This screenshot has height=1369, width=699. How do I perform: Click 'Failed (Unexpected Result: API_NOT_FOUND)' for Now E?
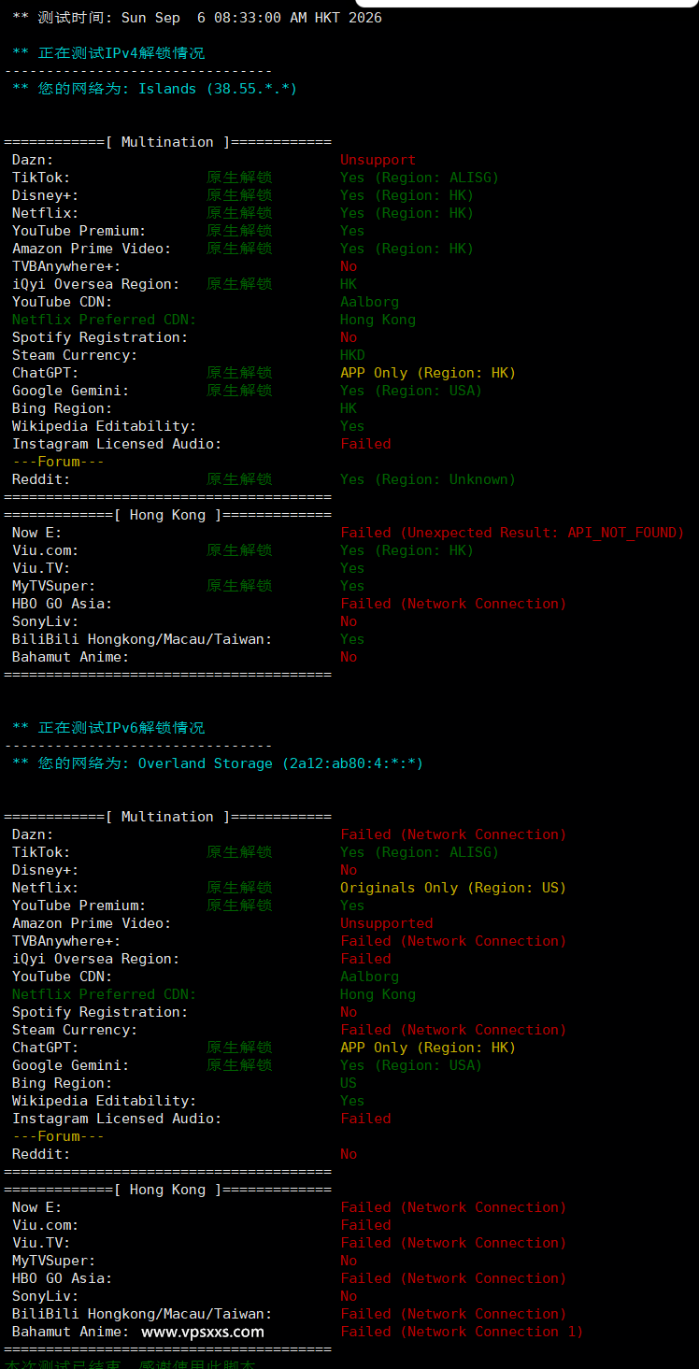pyautogui.click(x=512, y=533)
